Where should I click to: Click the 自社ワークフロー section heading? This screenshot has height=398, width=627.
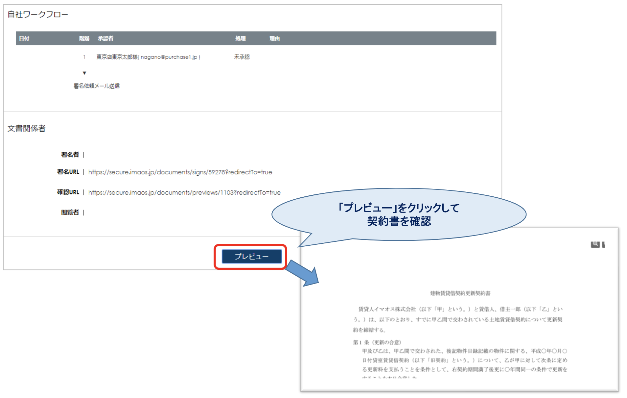[38, 14]
